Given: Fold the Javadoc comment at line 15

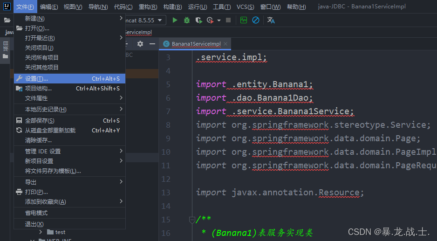Looking at the screenshot, I should (x=192, y=220).
